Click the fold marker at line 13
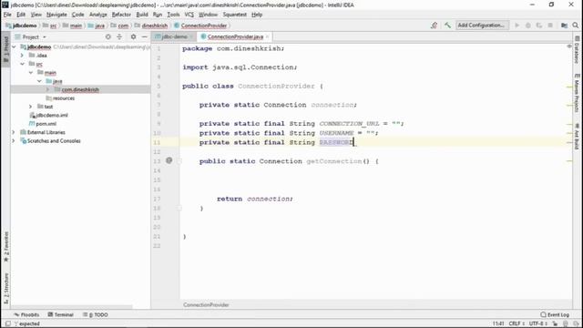583x328 pixels. coord(179,161)
